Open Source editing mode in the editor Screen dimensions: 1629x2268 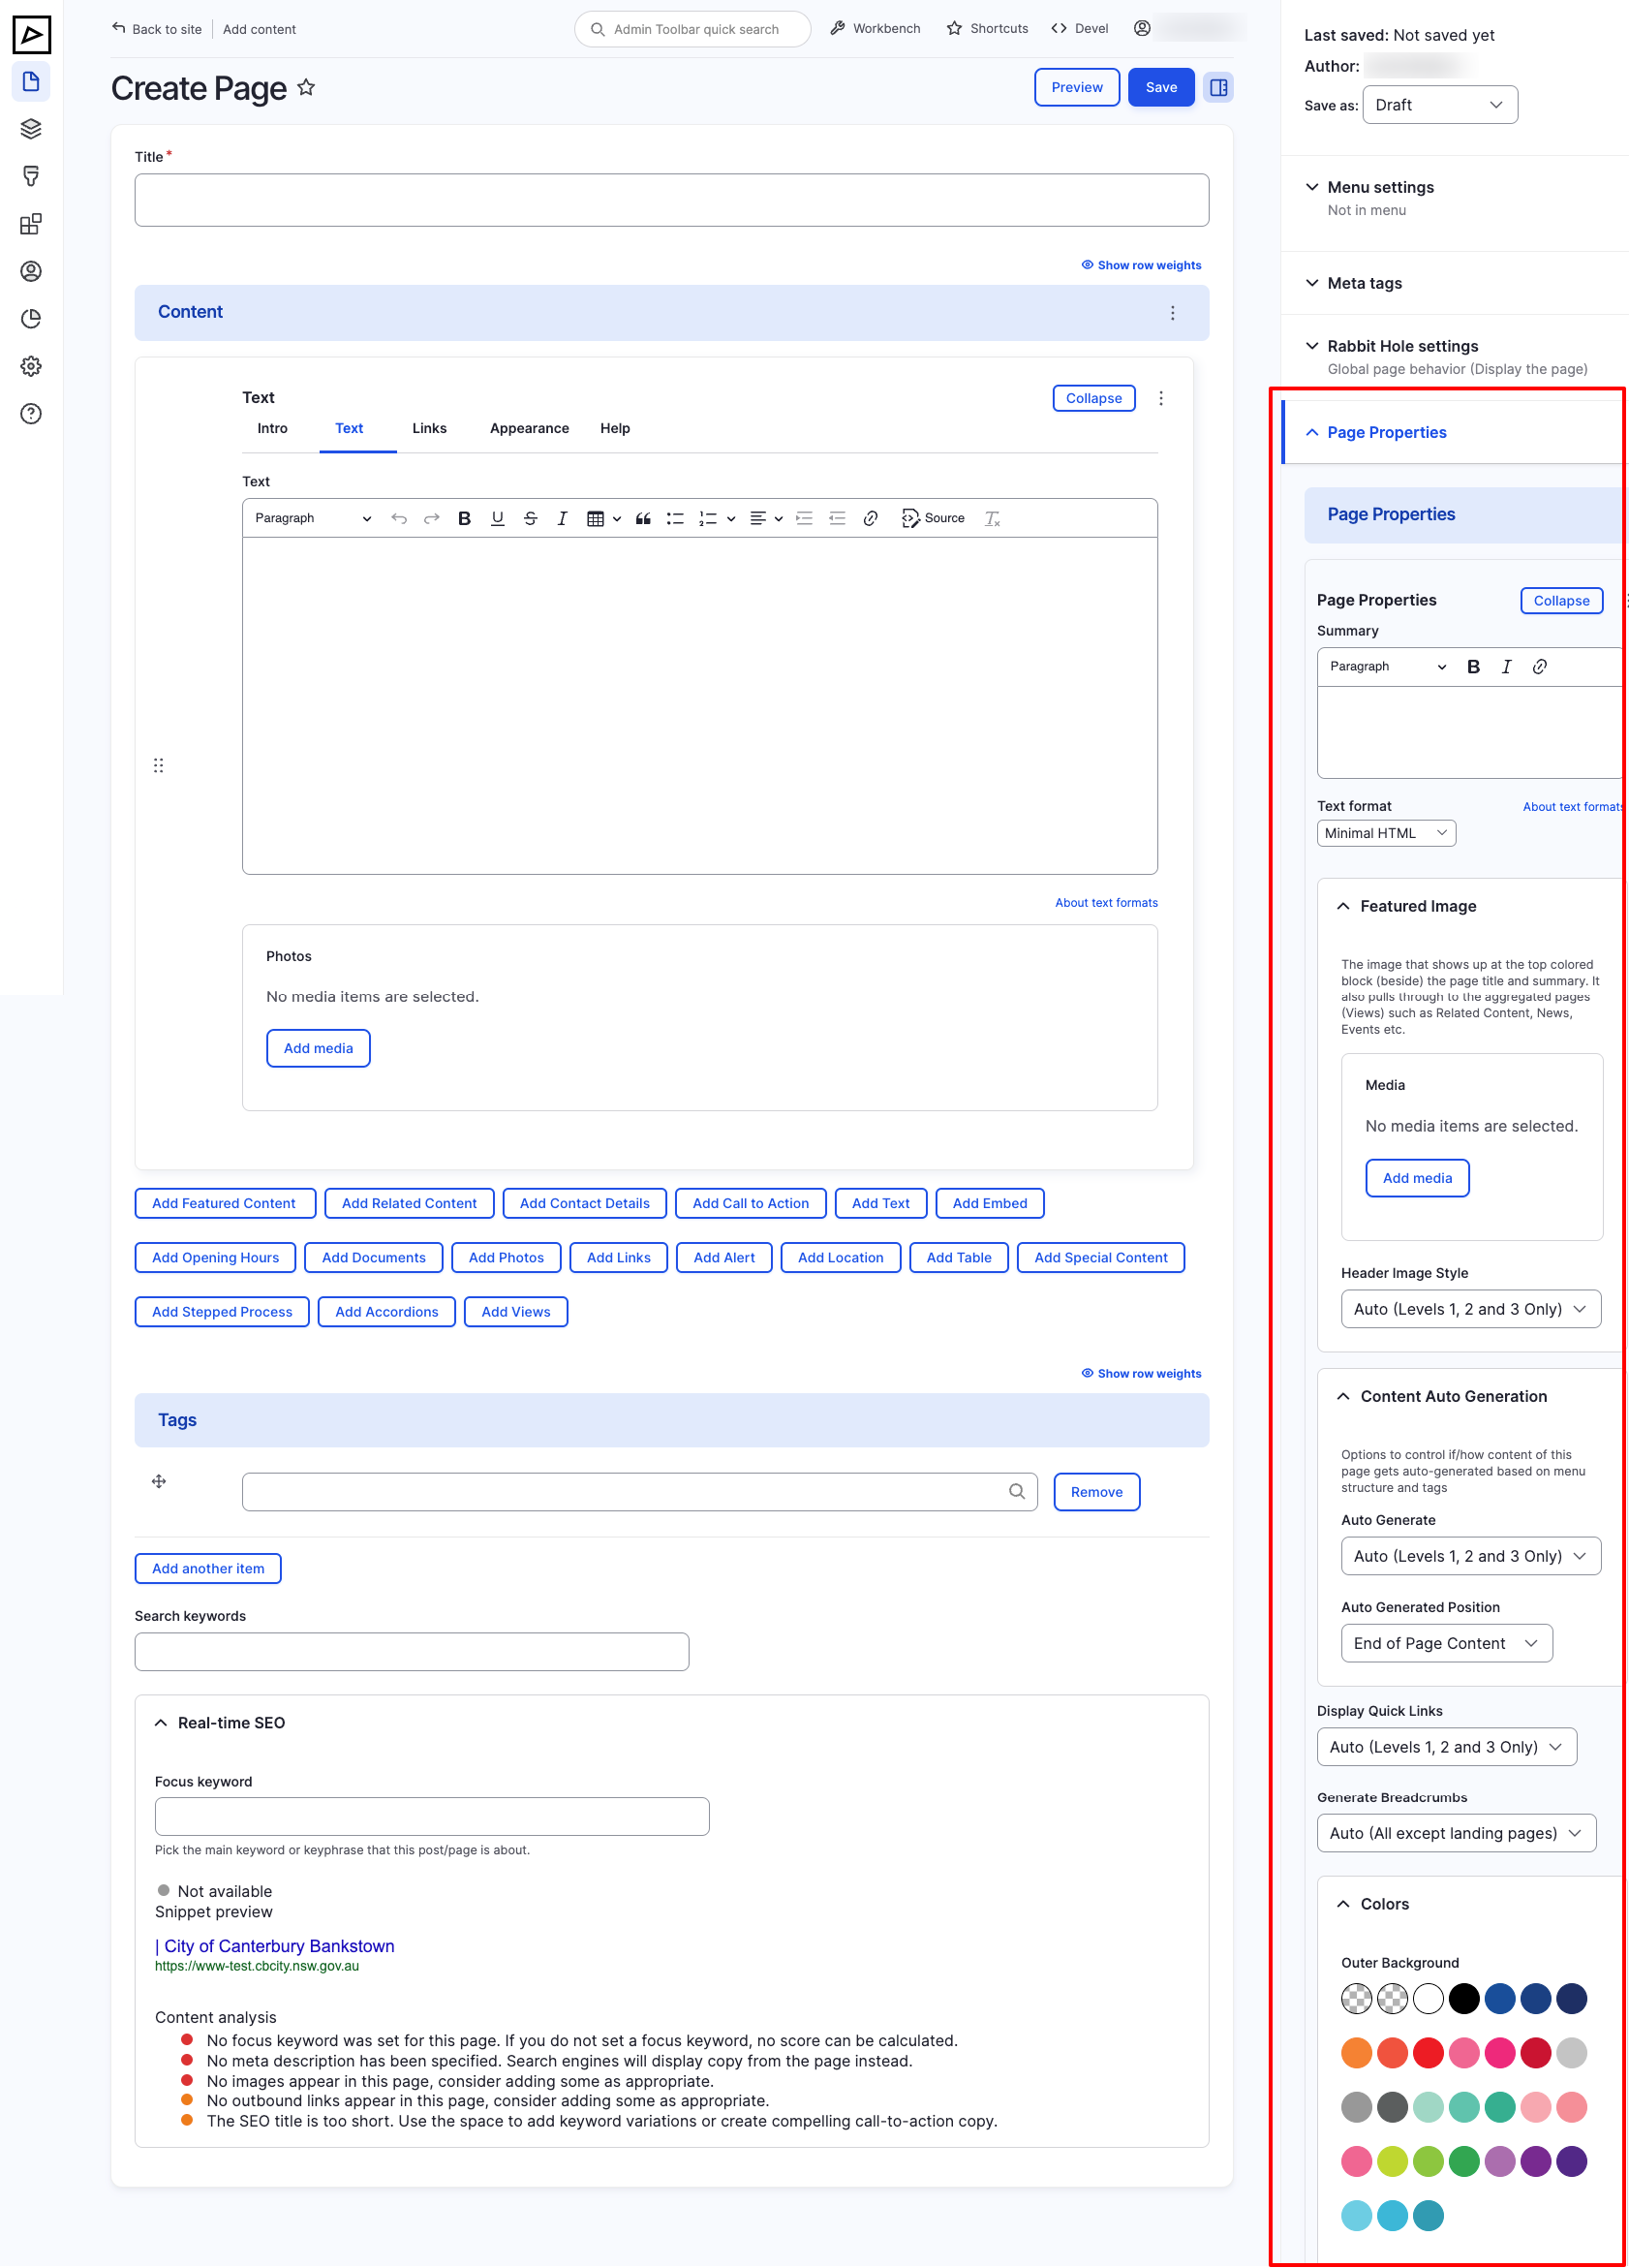[934, 518]
